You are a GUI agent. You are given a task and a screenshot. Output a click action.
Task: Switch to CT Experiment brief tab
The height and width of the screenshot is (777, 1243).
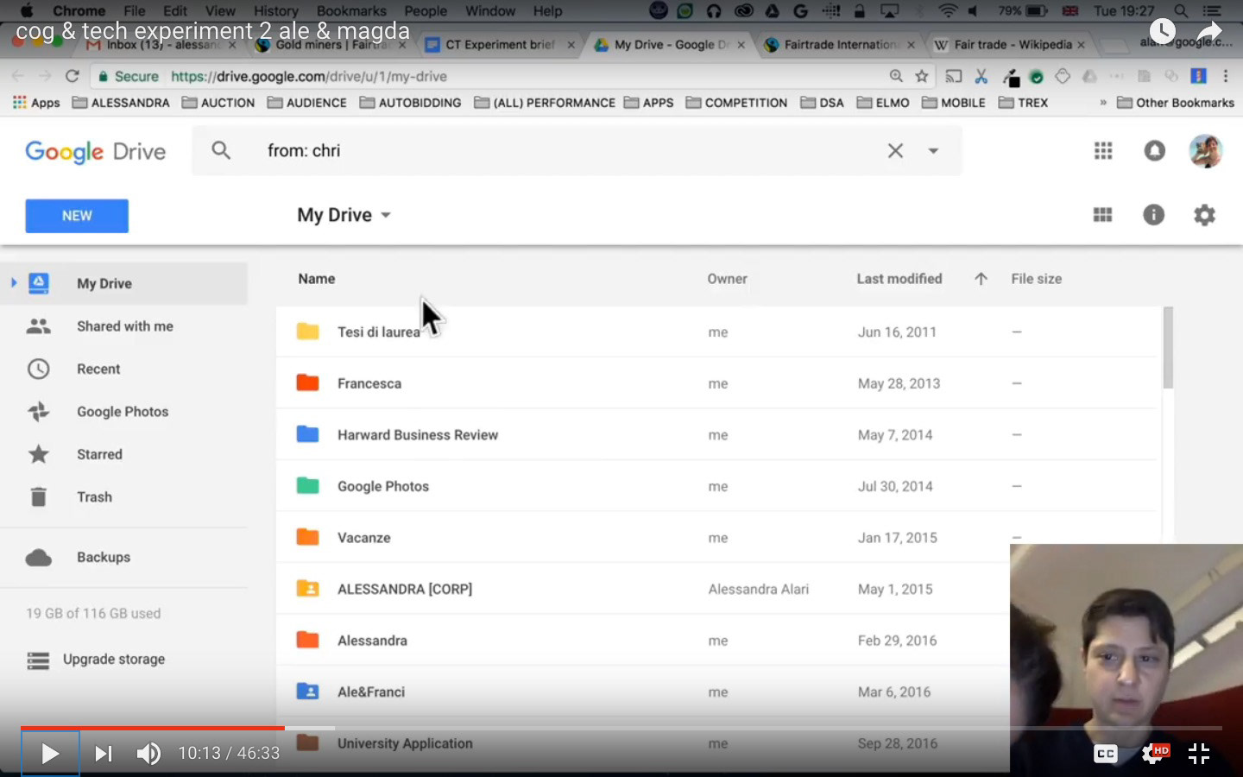[x=501, y=44]
